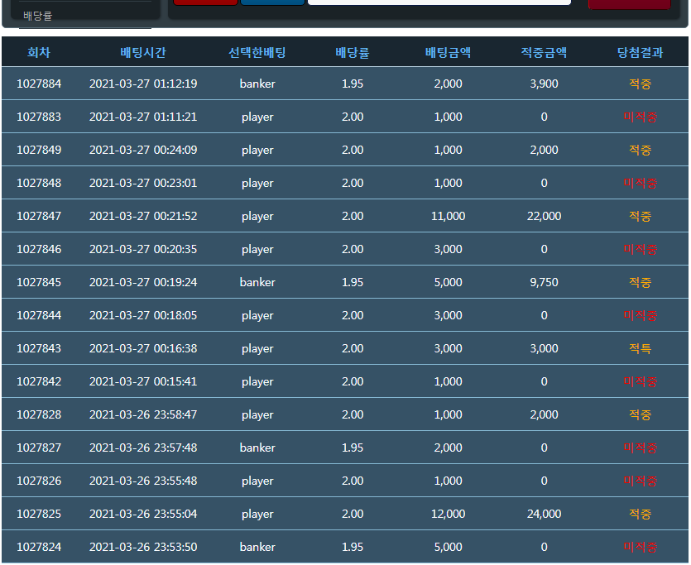Click bet time 2021-03-26 23:53:50
The image size is (691, 565).
[x=143, y=547]
